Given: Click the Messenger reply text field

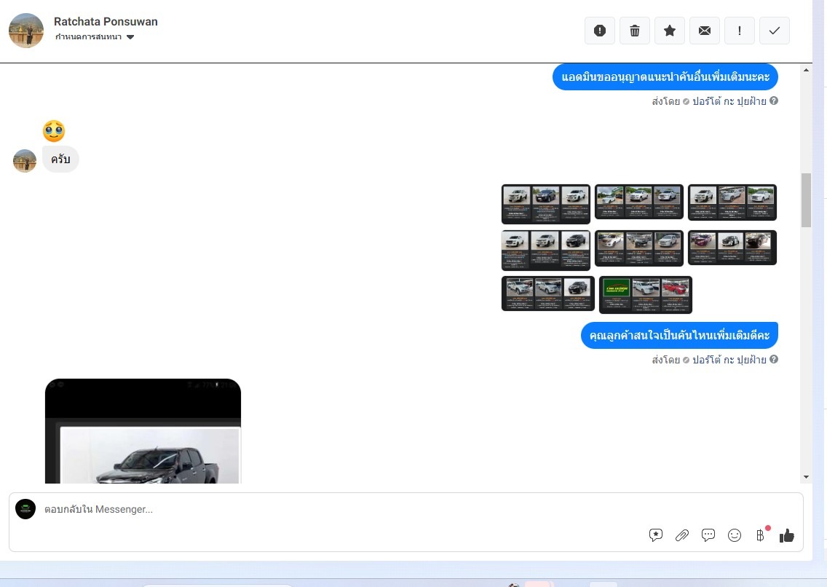Looking at the screenshot, I should click(x=328, y=509).
